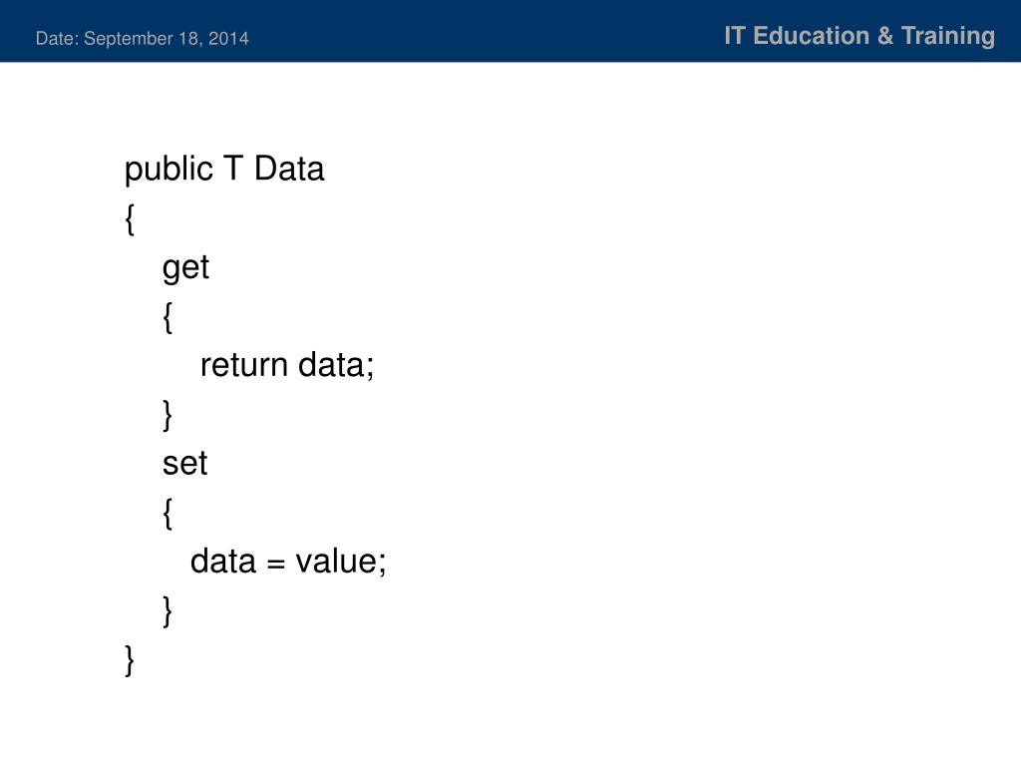Image resolution: width=1021 pixels, height=766 pixels.
Task: Click the word 'return' in the getter
Action: coord(244,365)
